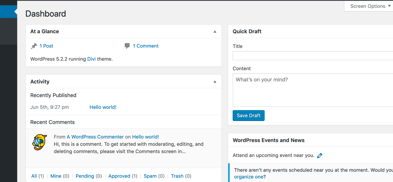The height and width of the screenshot is (182, 393).
Task: Visit A WordPress Commenter author link
Action: click(x=95, y=137)
